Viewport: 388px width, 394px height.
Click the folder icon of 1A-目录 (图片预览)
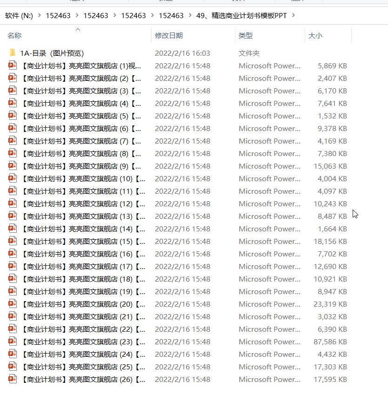(x=13, y=53)
